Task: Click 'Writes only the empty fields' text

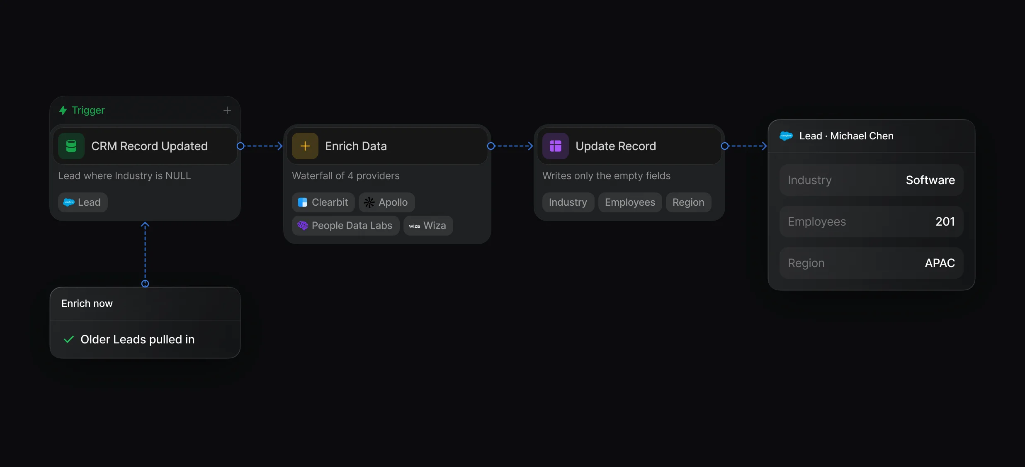Action: coord(606,176)
